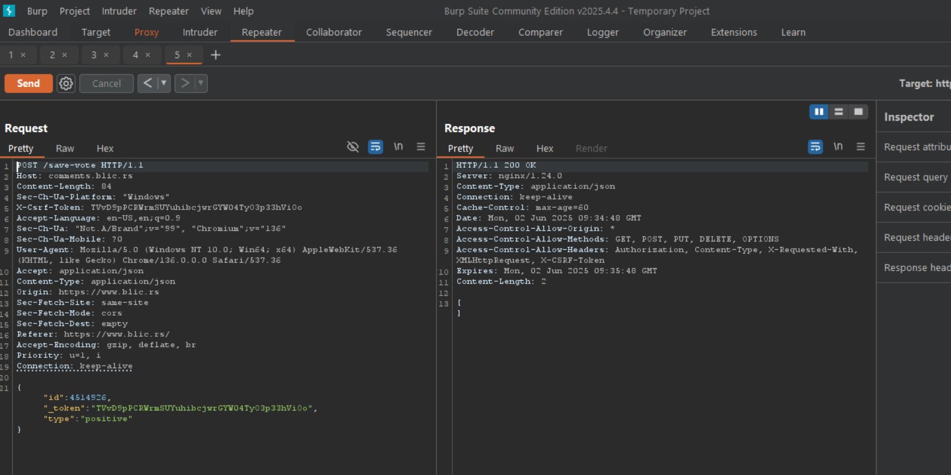Add a new Repeater tab with plus icon

(216, 55)
